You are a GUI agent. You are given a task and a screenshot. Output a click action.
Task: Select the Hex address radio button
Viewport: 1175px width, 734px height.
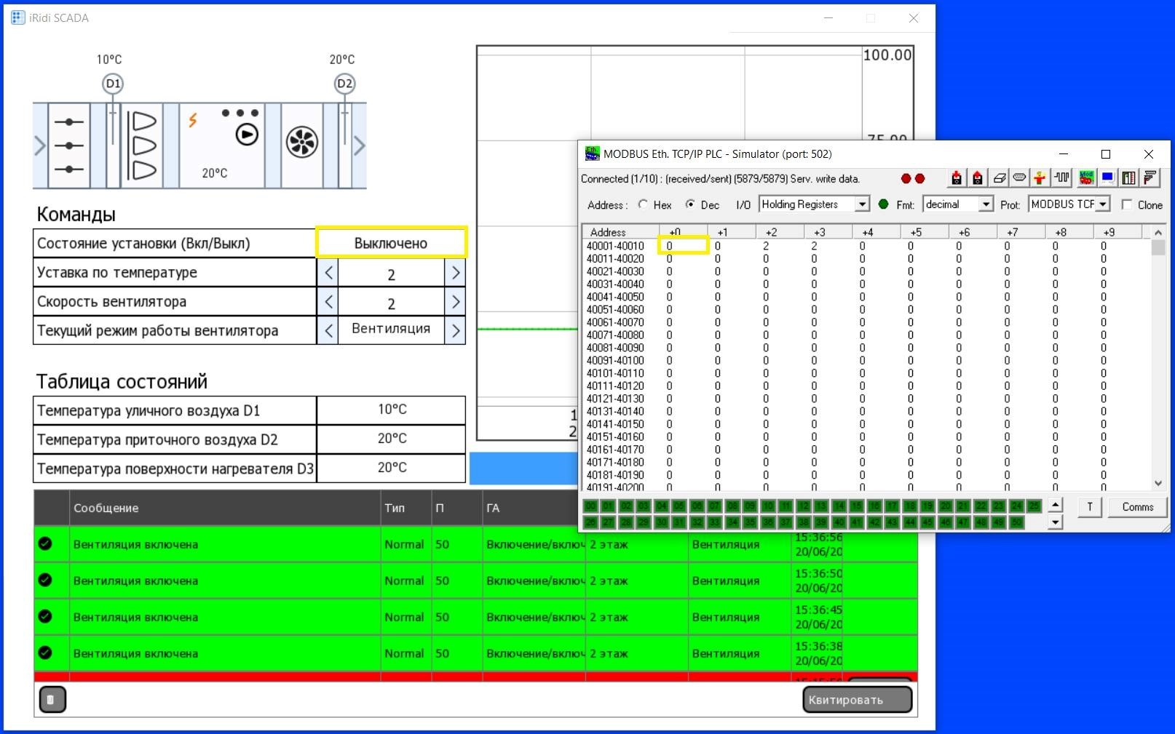point(643,205)
